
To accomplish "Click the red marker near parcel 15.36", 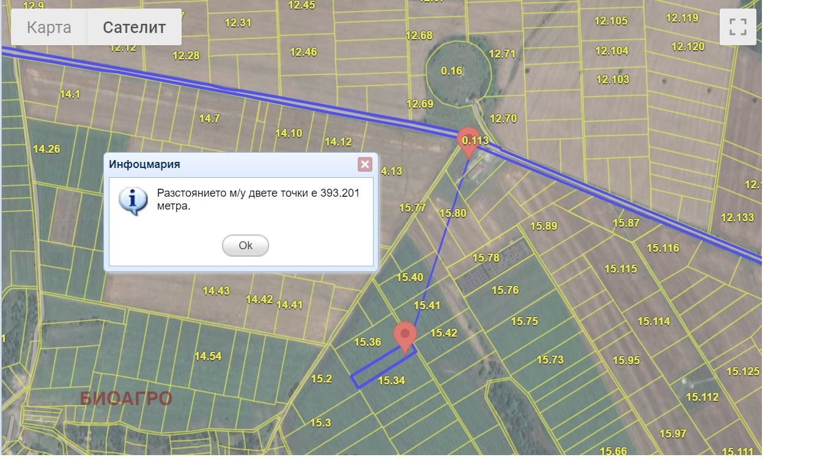I will click(x=405, y=336).
